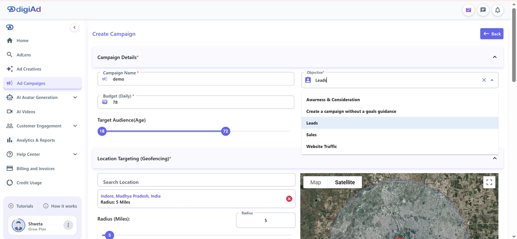The height and width of the screenshot is (239, 517).
Task: Open Ad Creatives from the sidebar
Action: [42, 69]
